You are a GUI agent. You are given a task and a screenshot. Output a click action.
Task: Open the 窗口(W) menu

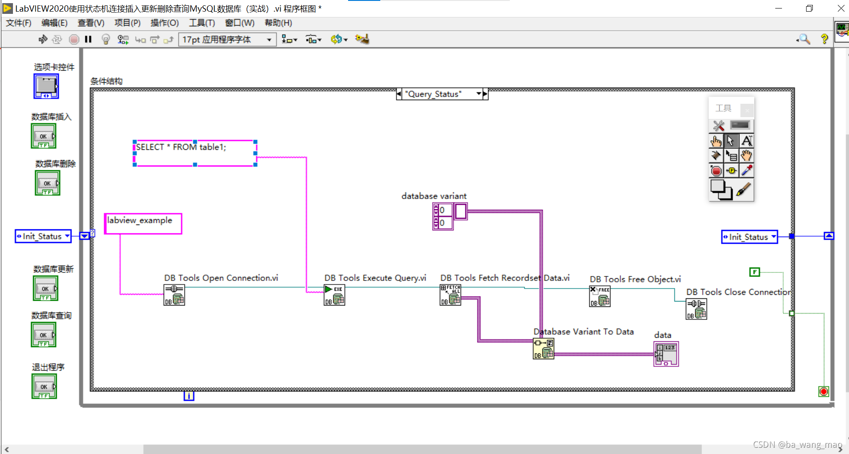[240, 23]
